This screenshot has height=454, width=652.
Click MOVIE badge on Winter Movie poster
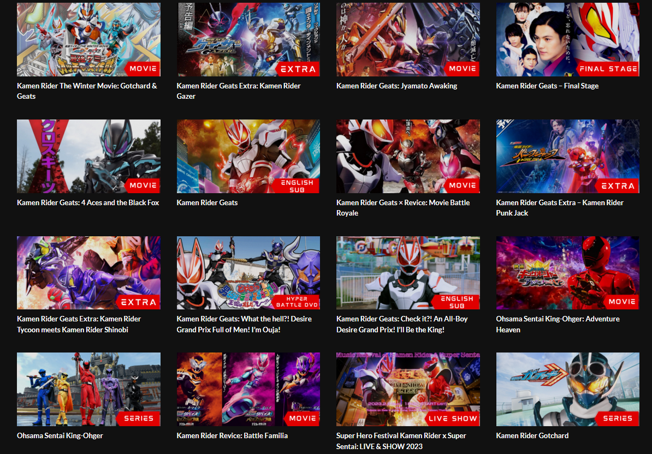[142, 69]
